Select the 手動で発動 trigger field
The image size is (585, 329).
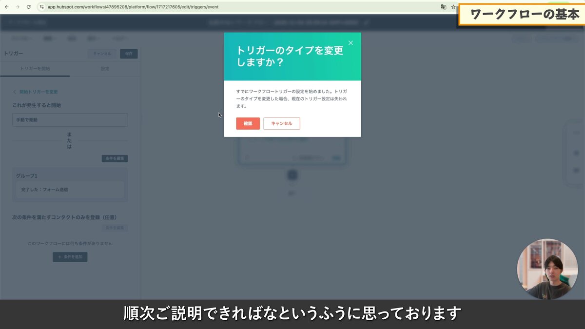(70, 119)
